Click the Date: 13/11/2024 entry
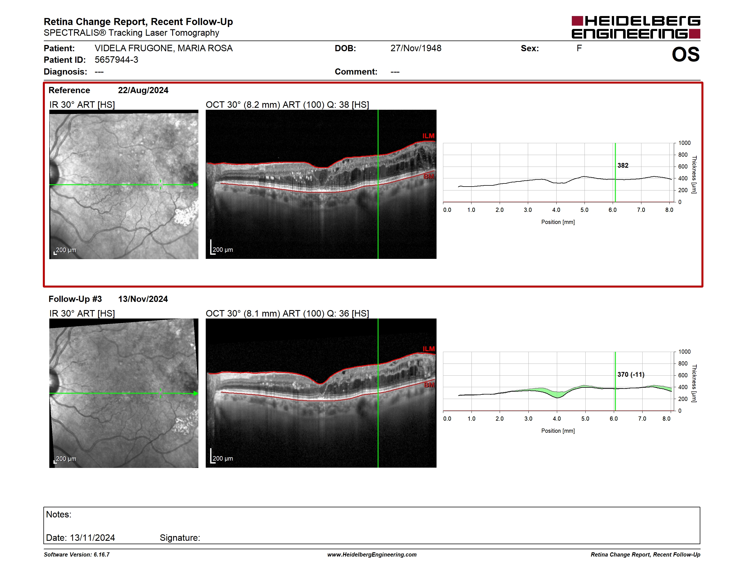744x574 pixels. (x=80, y=538)
